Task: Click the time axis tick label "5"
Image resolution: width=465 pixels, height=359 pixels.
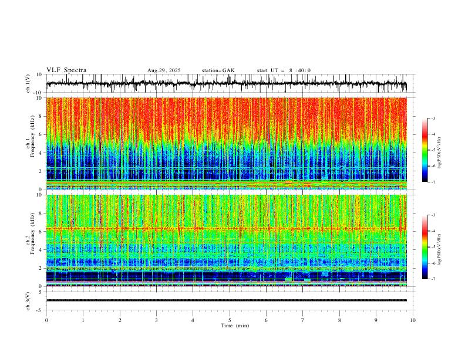Action: (230, 320)
